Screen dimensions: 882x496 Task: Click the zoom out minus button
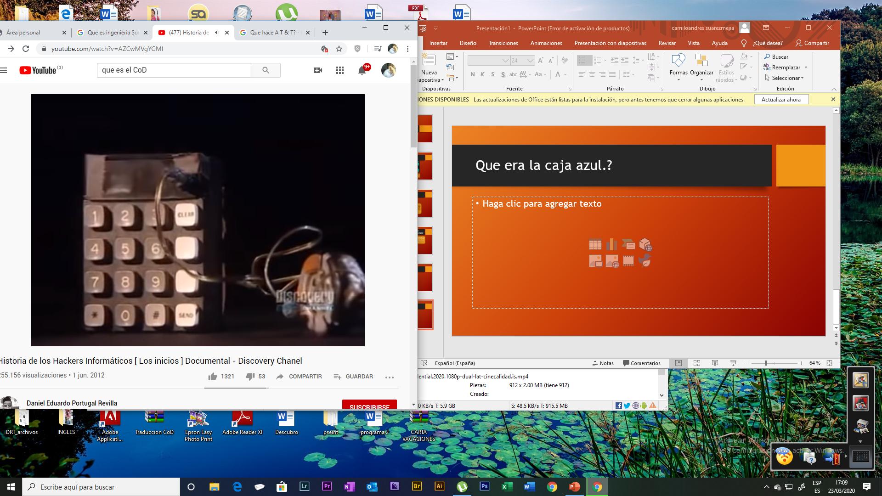point(747,363)
